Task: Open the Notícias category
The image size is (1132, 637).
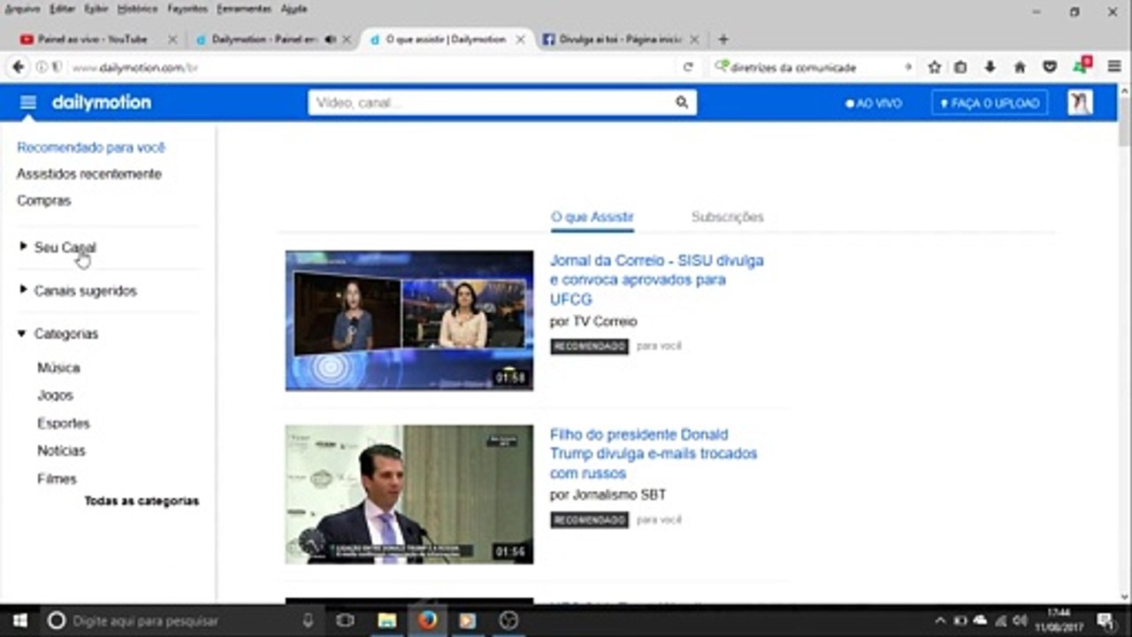Action: 61,450
